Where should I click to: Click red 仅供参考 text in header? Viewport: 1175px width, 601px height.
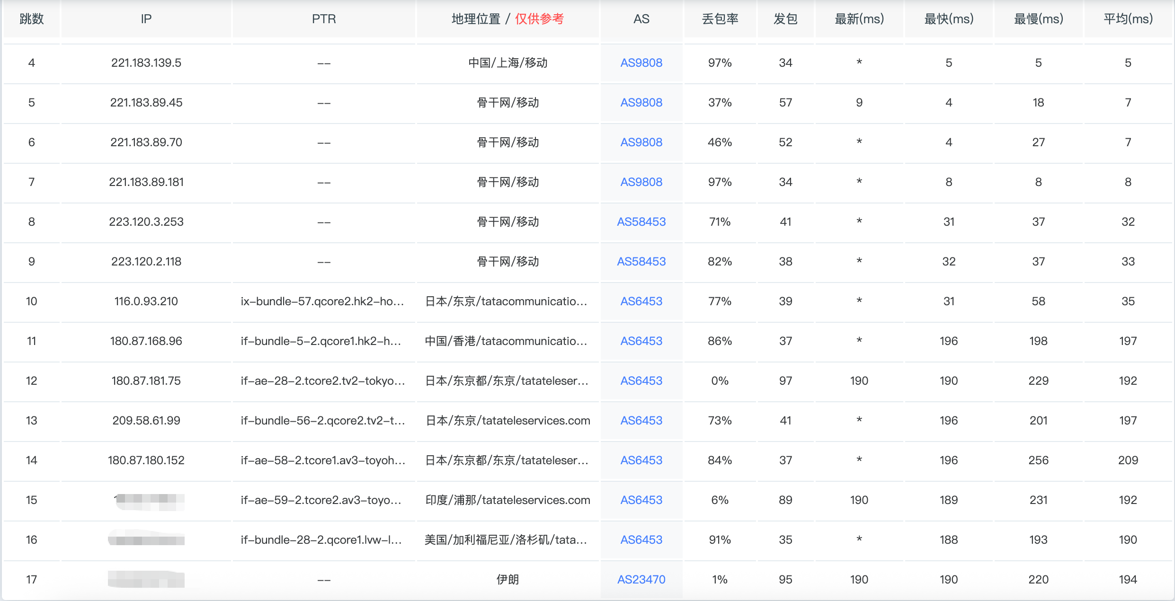pyautogui.click(x=539, y=19)
